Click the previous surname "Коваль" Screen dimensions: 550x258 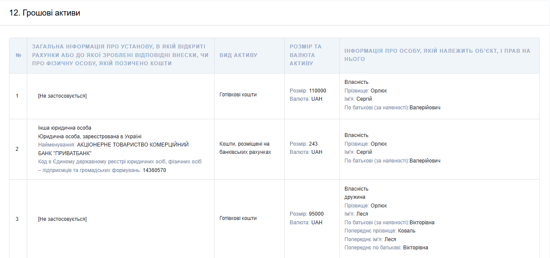(407, 231)
